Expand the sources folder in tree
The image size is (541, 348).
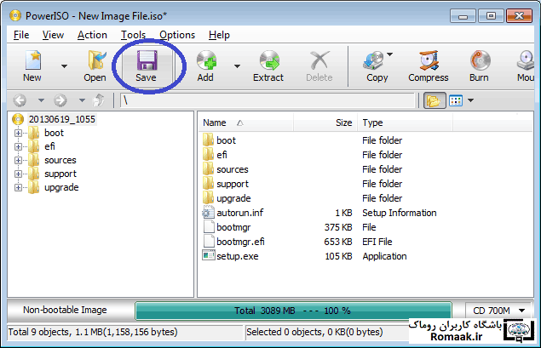click(x=18, y=160)
